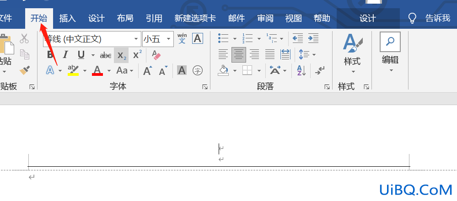Image resolution: width=457 pixels, height=201 pixels.
Task: Open paragraph dialog launcher
Action: [x=327, y=87]
